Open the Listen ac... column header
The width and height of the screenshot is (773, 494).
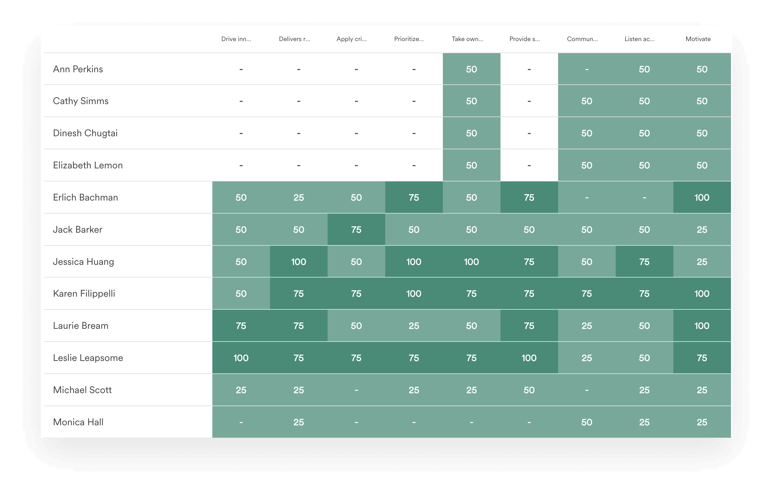click(640, 39)
